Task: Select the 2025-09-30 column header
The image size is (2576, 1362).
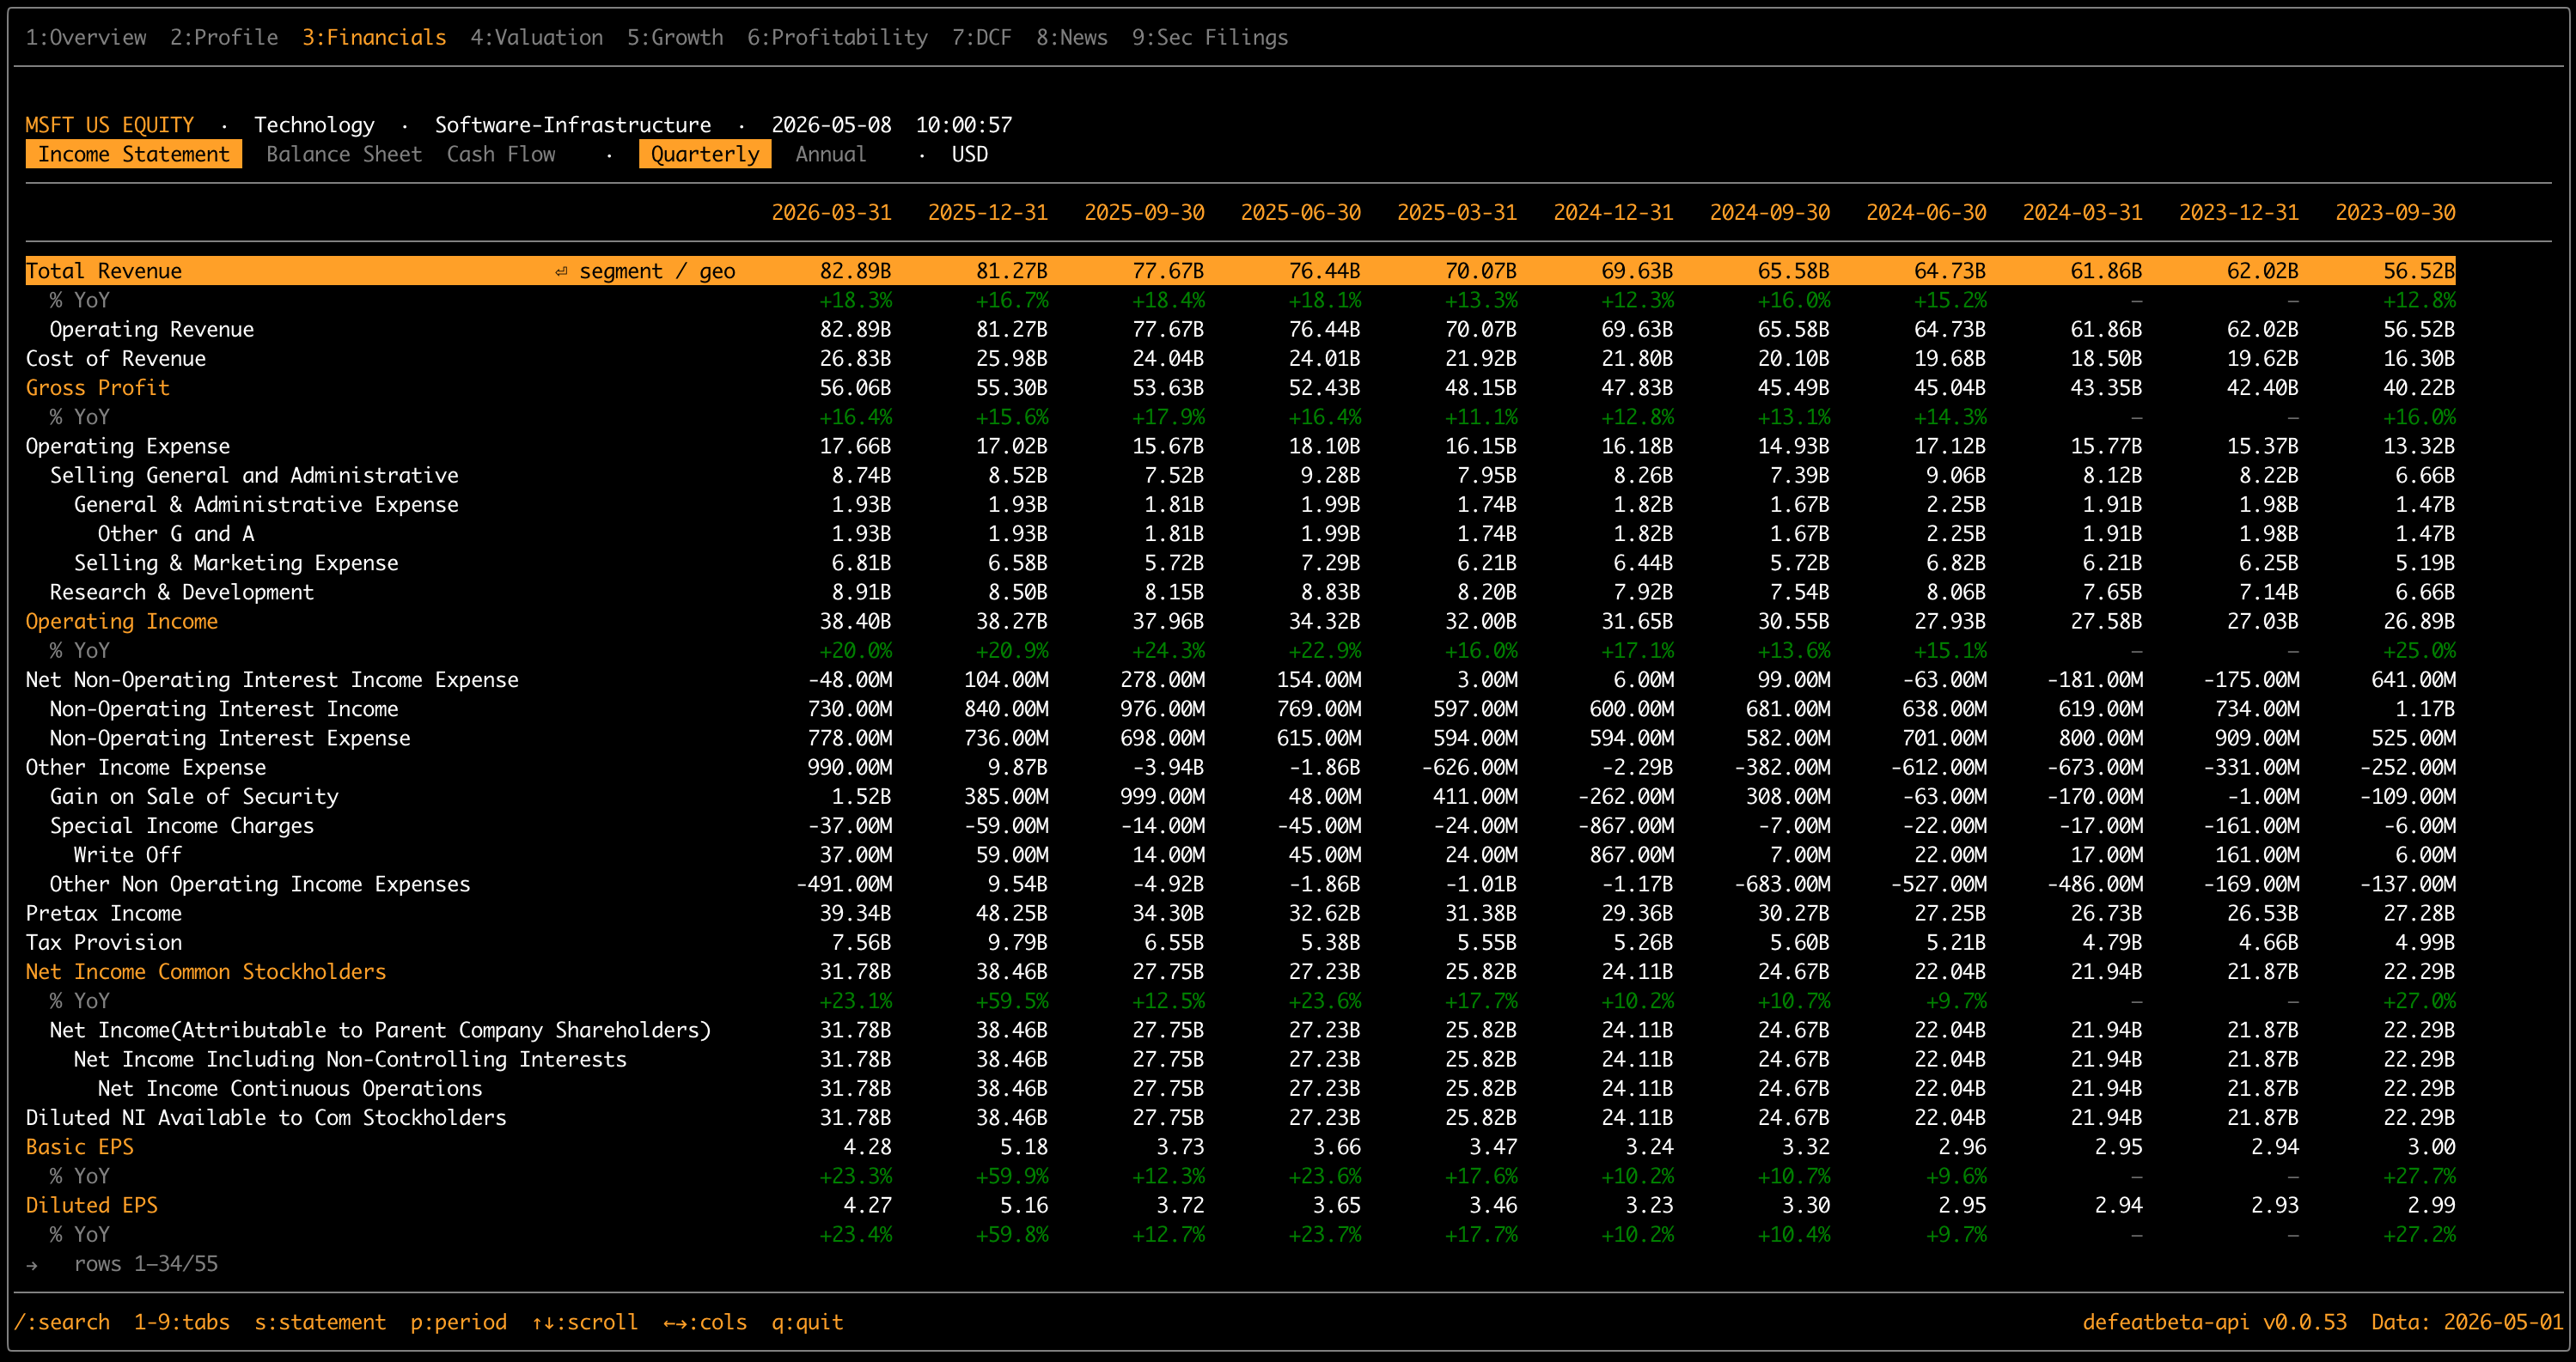Action: [1144, 212]
